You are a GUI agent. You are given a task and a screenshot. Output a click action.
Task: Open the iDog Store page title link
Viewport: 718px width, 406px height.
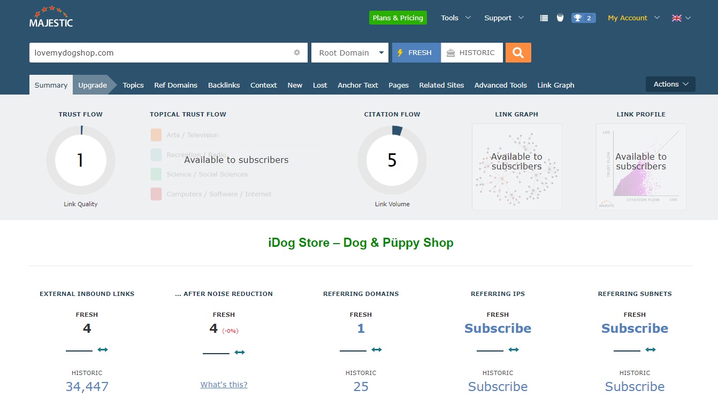361,243
